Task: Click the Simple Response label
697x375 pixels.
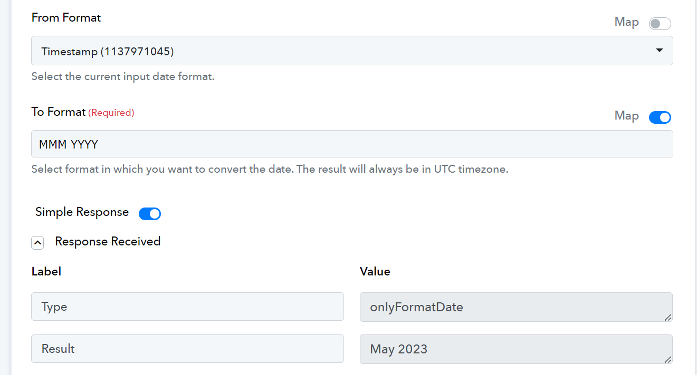Action: click(x=82, y=212)
